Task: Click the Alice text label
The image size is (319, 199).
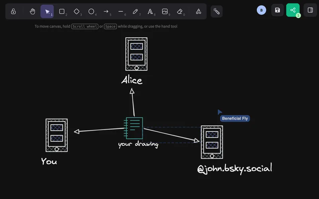Action: click(132, 80)
